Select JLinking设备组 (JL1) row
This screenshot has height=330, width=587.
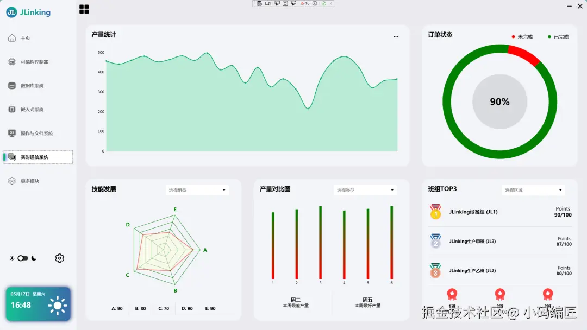(x=500, y=212)
